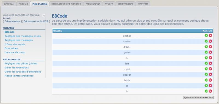Open the FORUMS tab

tap(23, 4)
